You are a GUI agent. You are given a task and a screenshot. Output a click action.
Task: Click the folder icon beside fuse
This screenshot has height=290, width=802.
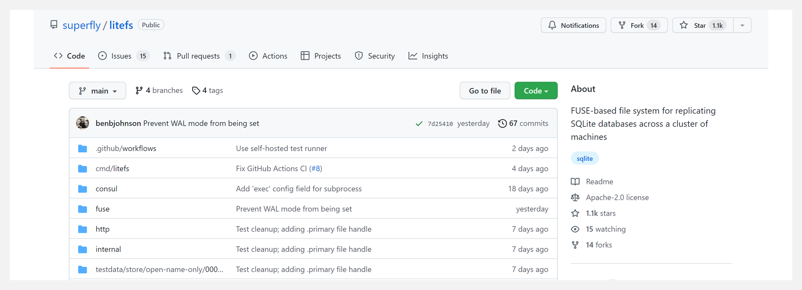click(x=82, y=209)
